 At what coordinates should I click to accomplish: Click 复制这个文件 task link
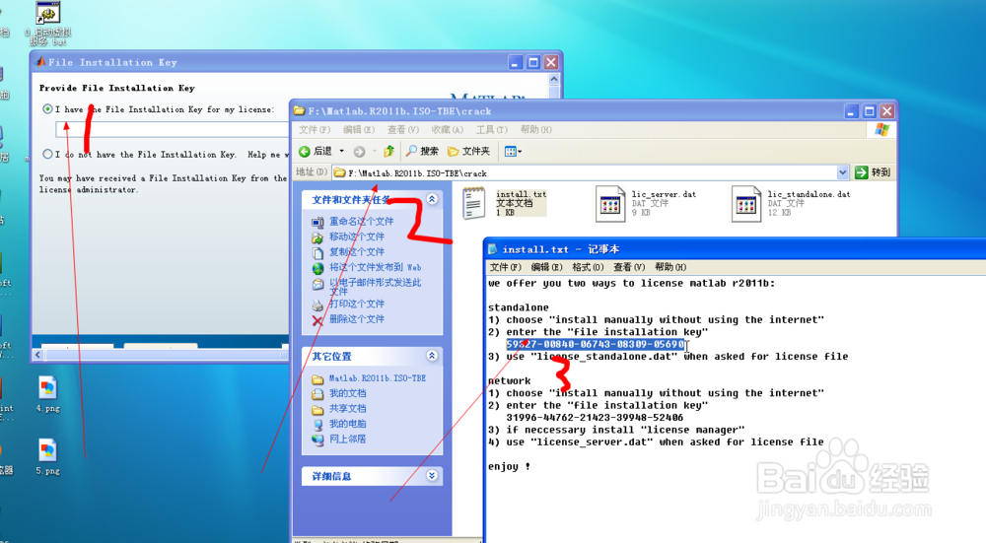pyautogui.click(x=357, y=251)
